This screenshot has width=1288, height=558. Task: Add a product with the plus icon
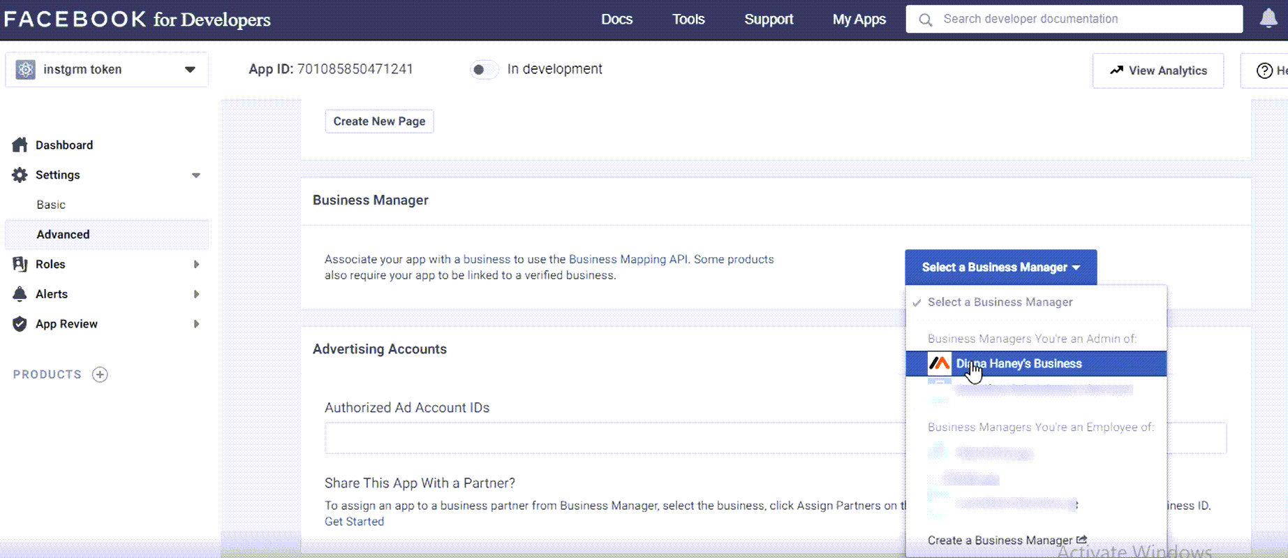pyautogui.click(x=100, y=374)
